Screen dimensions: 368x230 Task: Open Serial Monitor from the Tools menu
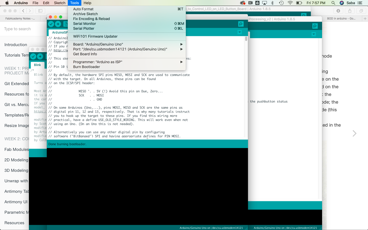(x=127, y=24)
